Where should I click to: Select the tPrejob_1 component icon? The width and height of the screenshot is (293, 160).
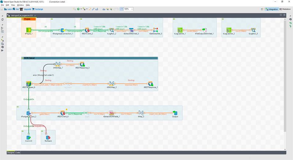point(29,30)
